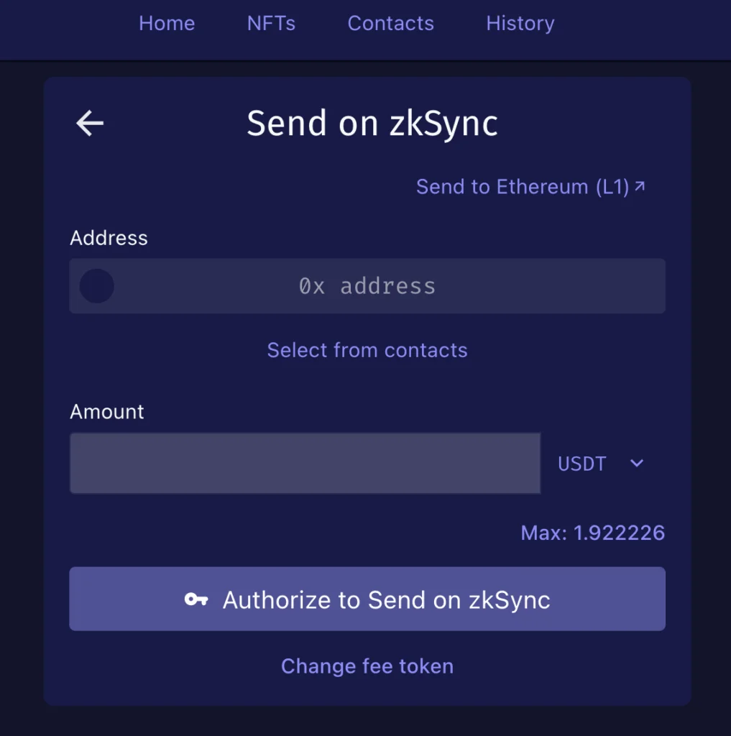Open the USDT token selector
731x736 pixels.
coord(583,464)
